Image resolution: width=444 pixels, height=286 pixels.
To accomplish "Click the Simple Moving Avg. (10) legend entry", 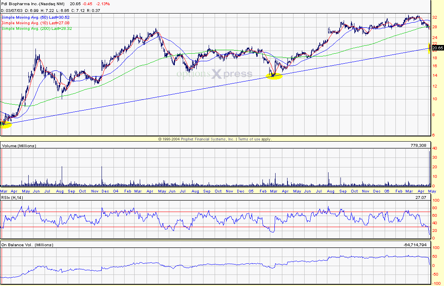I will tap(36, 23).
